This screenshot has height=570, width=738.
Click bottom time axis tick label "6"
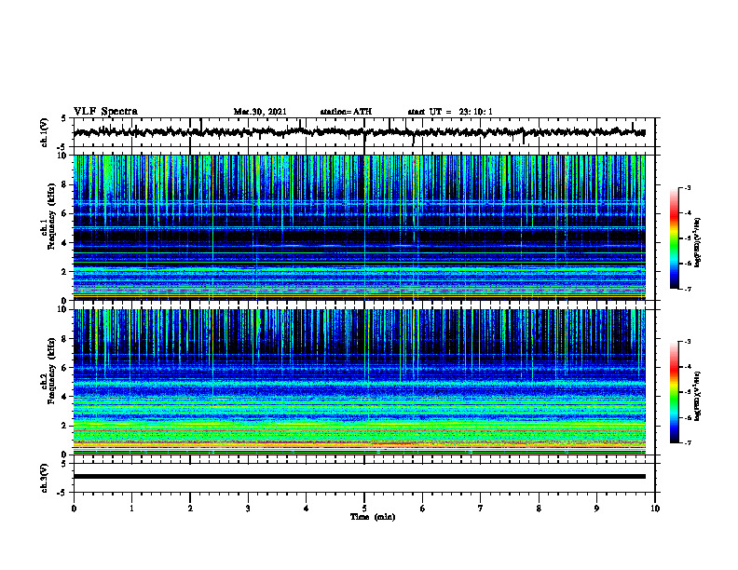(x=423, y=509)
